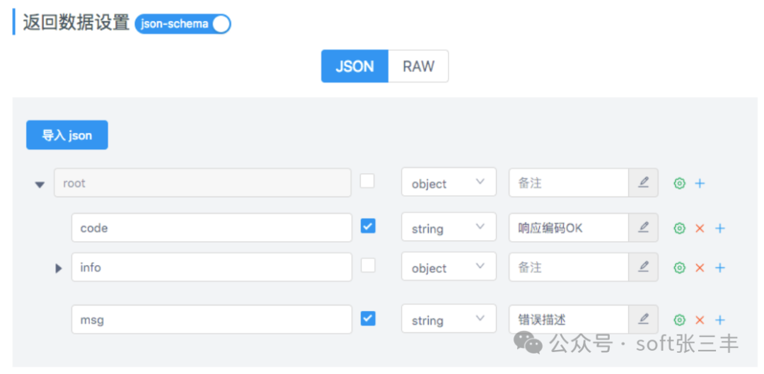The height and width of the screenshot is (374, 764).
Task: Focus the info field name input
Action: click(x=212, y=267)
